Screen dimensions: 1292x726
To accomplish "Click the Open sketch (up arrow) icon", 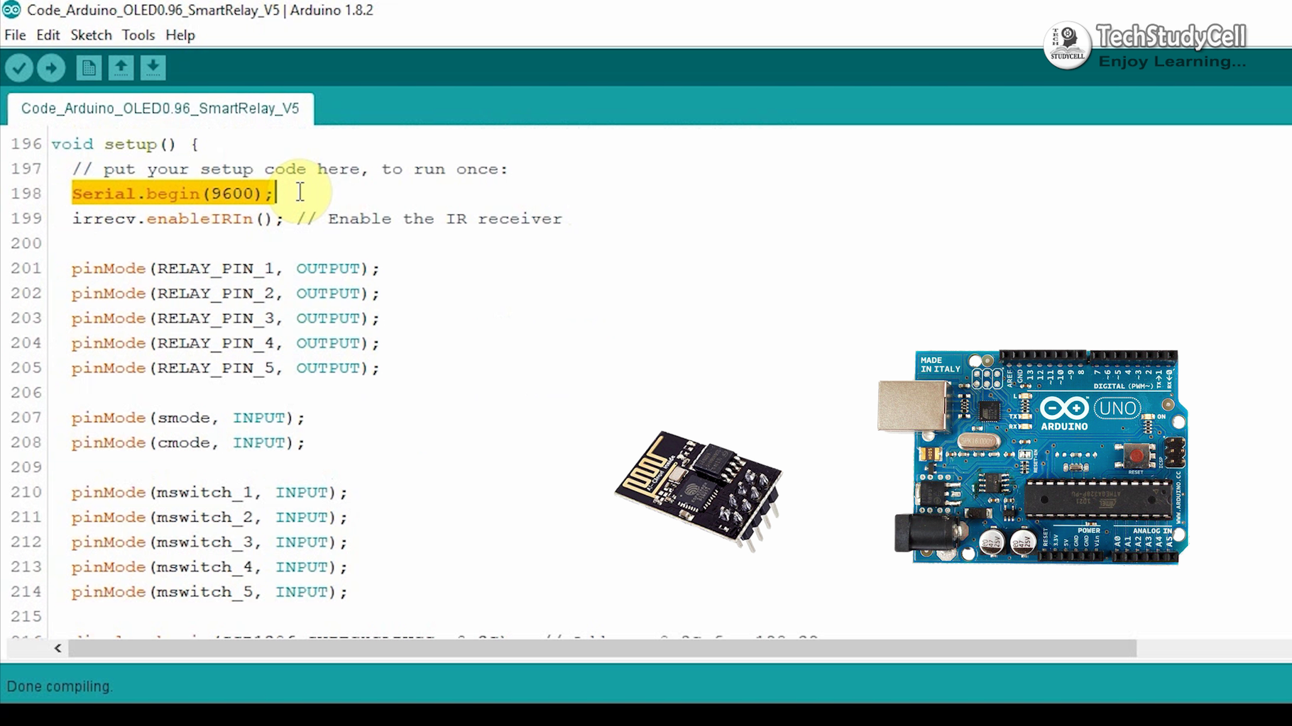I will click(120, 67).
